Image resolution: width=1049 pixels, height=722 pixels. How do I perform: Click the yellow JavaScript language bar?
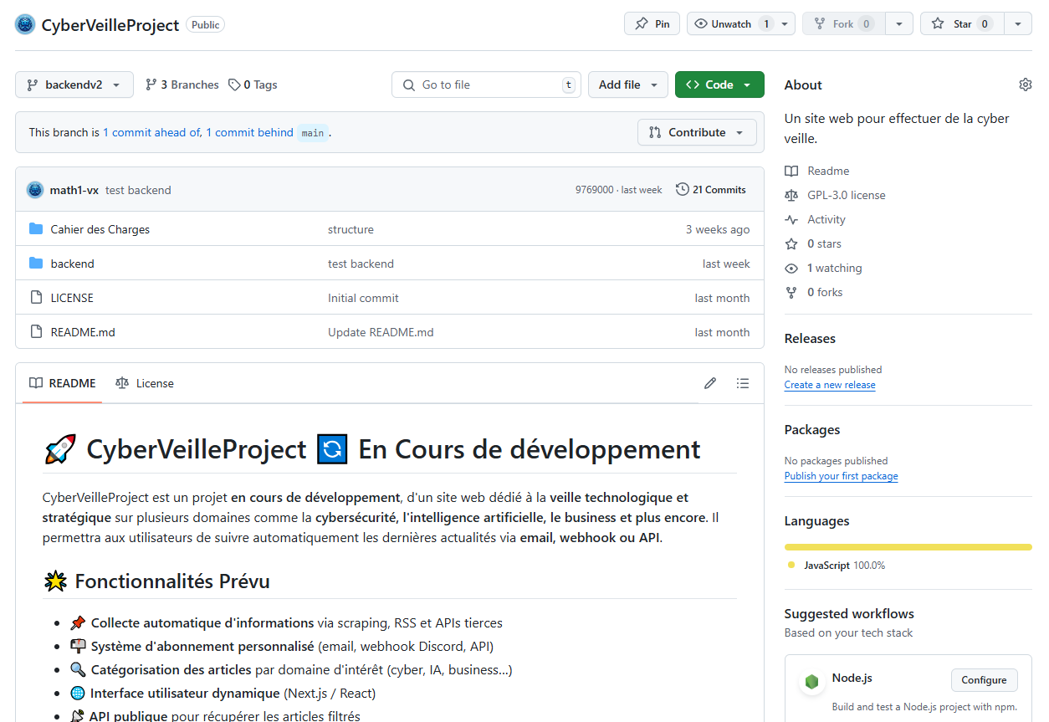(x=908, y=547)
